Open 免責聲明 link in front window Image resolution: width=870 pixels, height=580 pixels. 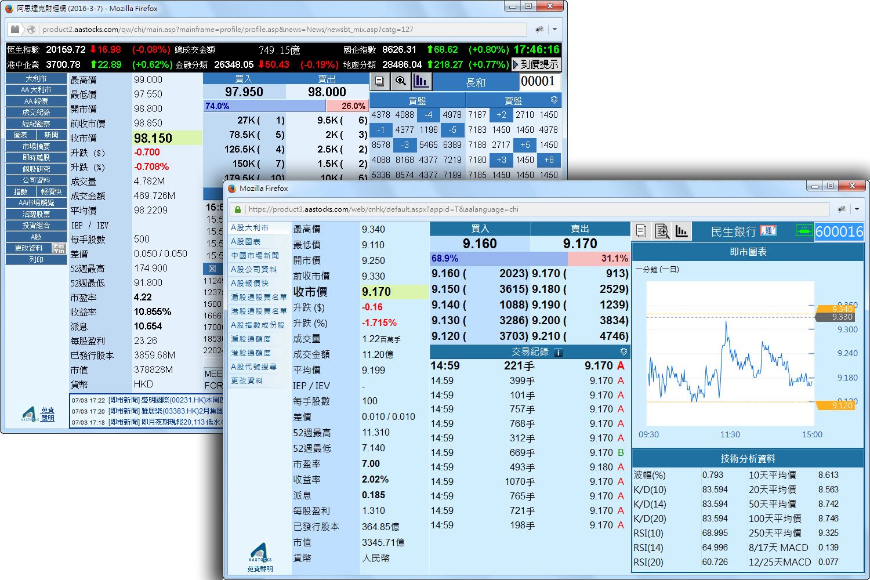pyautogui.click(x=260, y=569)
